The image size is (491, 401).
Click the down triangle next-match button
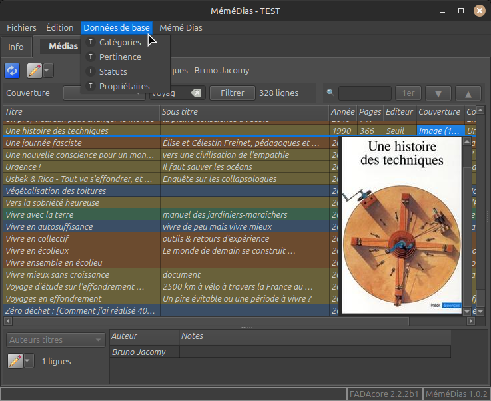click(x=438, y=93)
